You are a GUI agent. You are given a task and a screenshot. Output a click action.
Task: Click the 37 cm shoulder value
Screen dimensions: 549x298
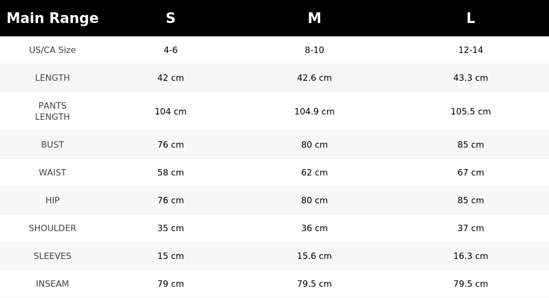click(471, 228)
